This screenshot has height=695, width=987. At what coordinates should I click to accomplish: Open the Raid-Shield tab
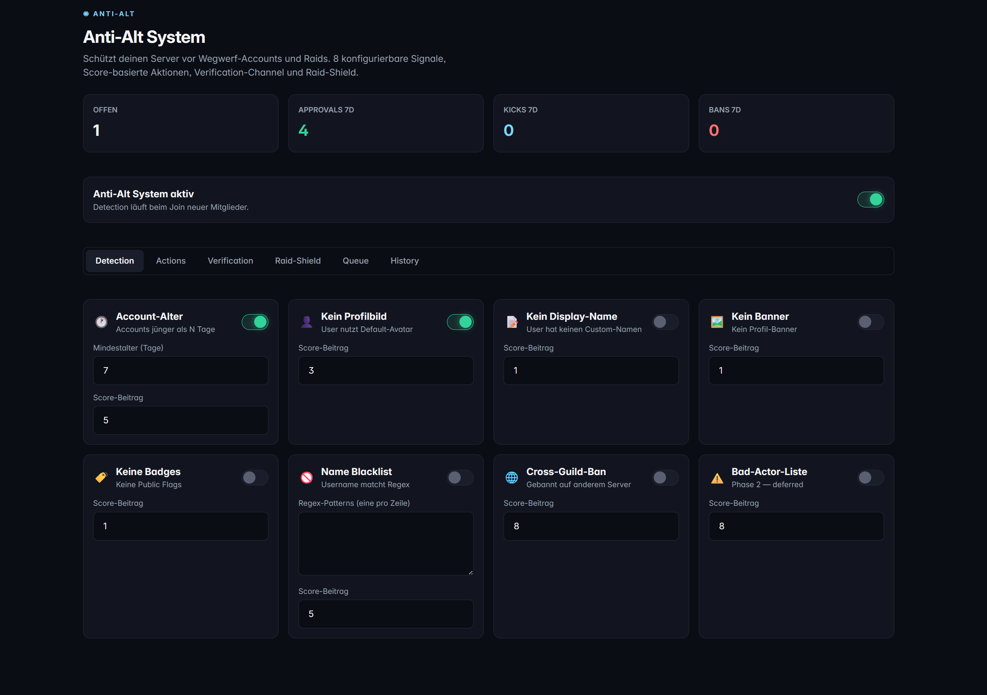298,260
